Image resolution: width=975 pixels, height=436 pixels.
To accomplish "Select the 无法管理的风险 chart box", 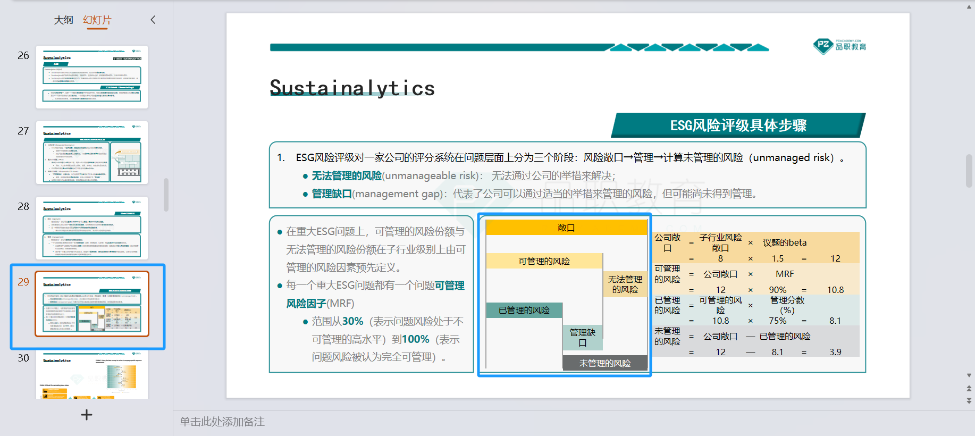I will click(625, 284).
